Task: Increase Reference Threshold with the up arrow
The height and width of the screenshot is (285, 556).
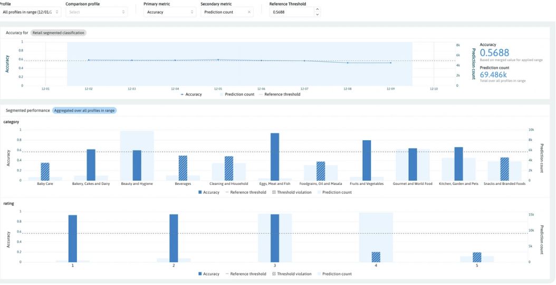Action: coord(317,9)
